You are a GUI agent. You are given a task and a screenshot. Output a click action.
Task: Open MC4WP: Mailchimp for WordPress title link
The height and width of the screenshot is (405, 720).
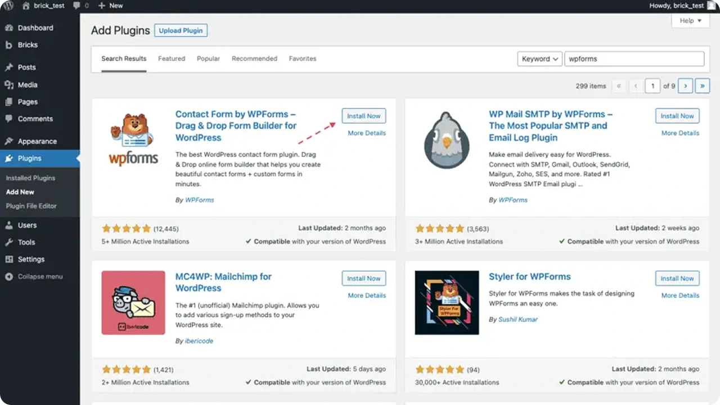223,282
